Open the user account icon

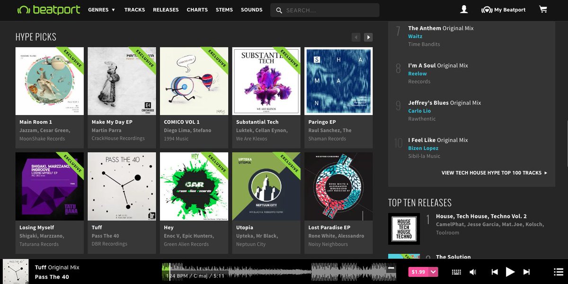click(464, 9)
